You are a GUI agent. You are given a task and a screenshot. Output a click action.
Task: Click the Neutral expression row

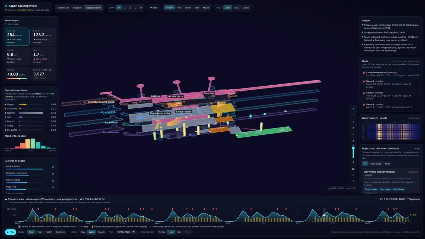(x=30, y=113)
